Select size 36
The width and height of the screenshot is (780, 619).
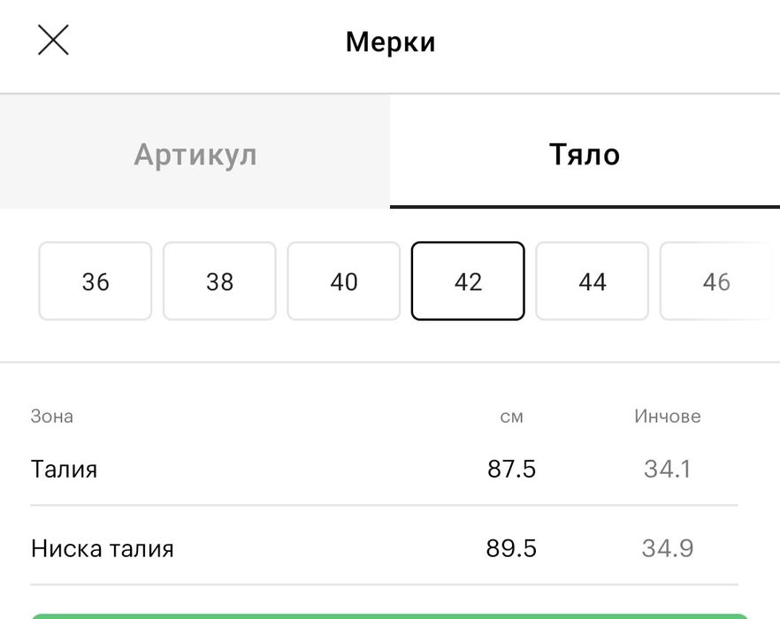(x=96, y=281)
